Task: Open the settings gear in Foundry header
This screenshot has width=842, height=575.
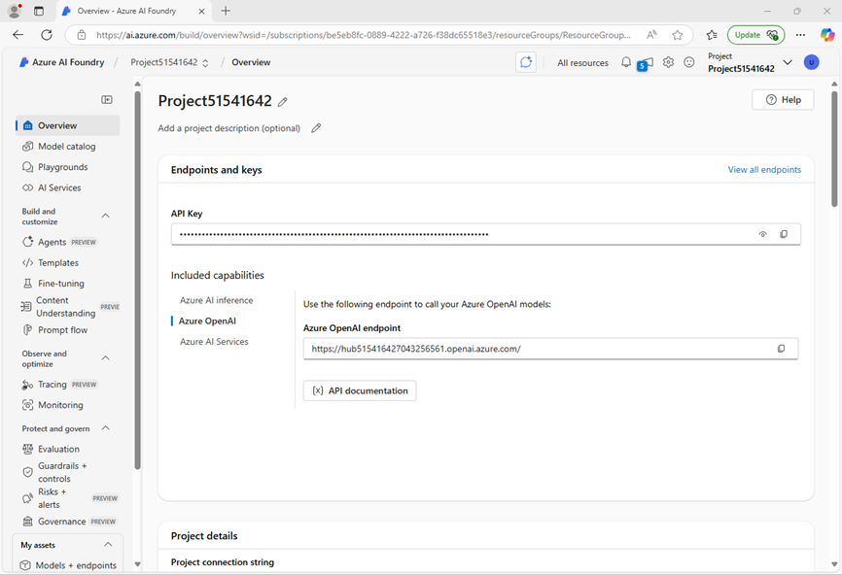Action: (668, 62)
